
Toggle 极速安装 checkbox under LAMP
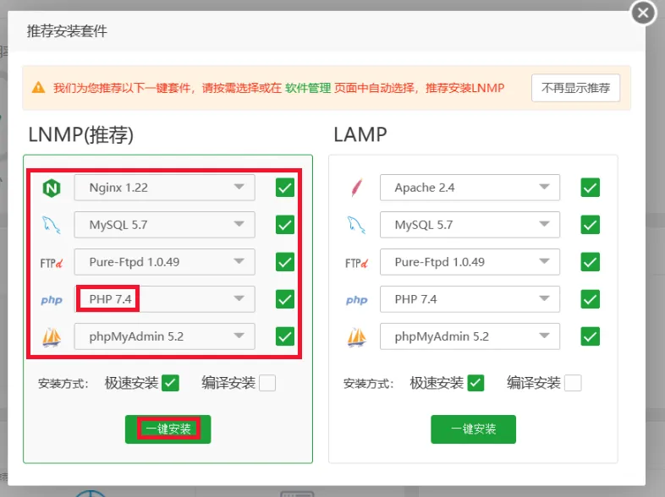click(x=475, y=383)
